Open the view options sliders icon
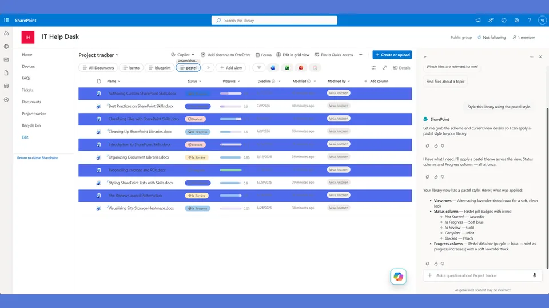The height and width of the screenshot is (308, 549). coord(373,68)
